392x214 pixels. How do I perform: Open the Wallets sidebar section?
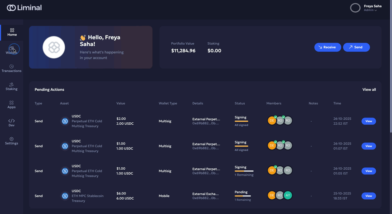click(12, 50)
